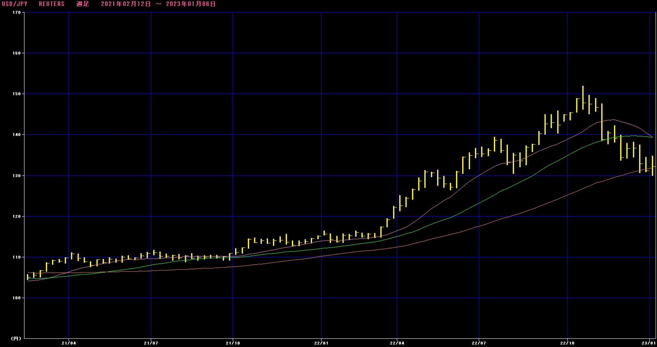
Task: Click the 週足 weekly timeframe label
Action: coord(82,4)
